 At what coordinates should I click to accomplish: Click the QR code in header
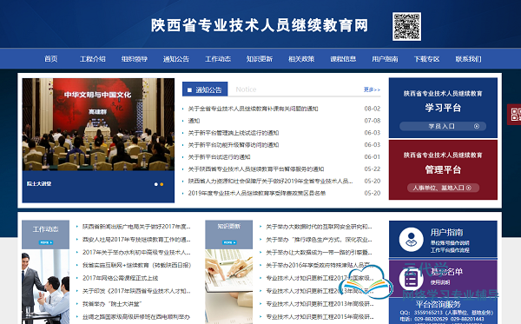[406, 27]
